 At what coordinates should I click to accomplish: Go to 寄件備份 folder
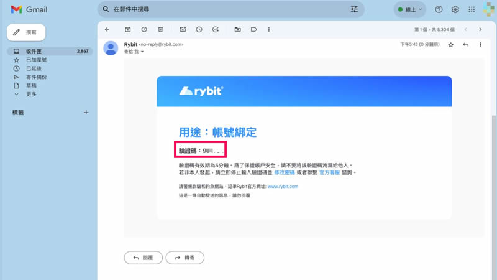(36, 77)
